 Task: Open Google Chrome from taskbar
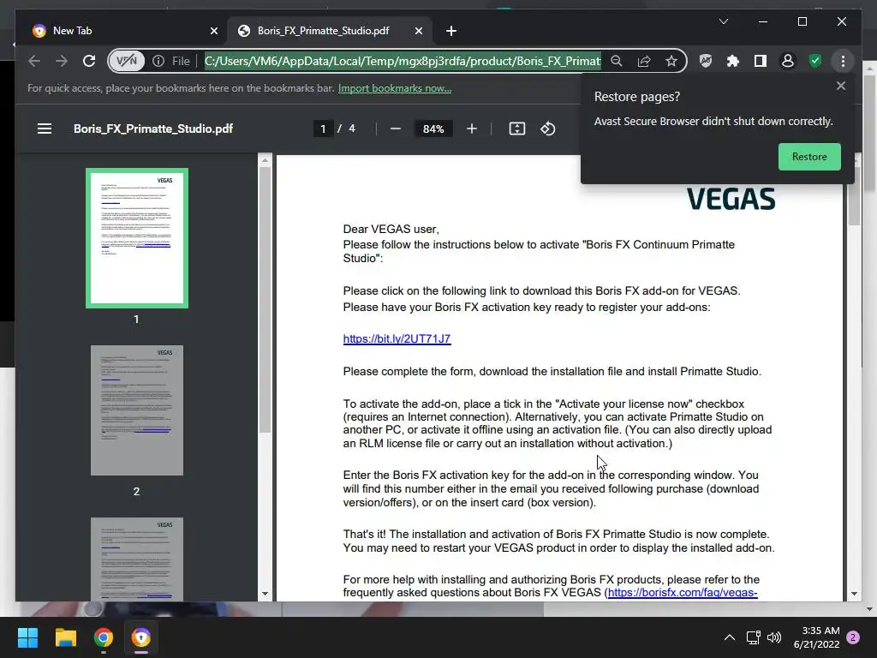[104, 637]
